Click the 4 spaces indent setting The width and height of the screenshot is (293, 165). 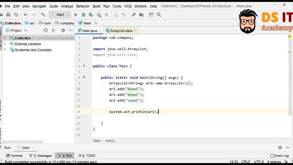point(274,162)
